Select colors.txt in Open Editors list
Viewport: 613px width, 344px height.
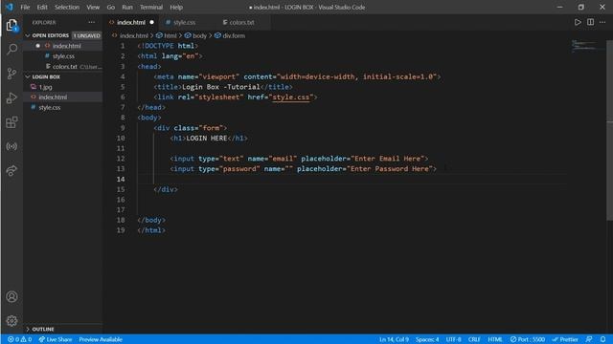63,67
